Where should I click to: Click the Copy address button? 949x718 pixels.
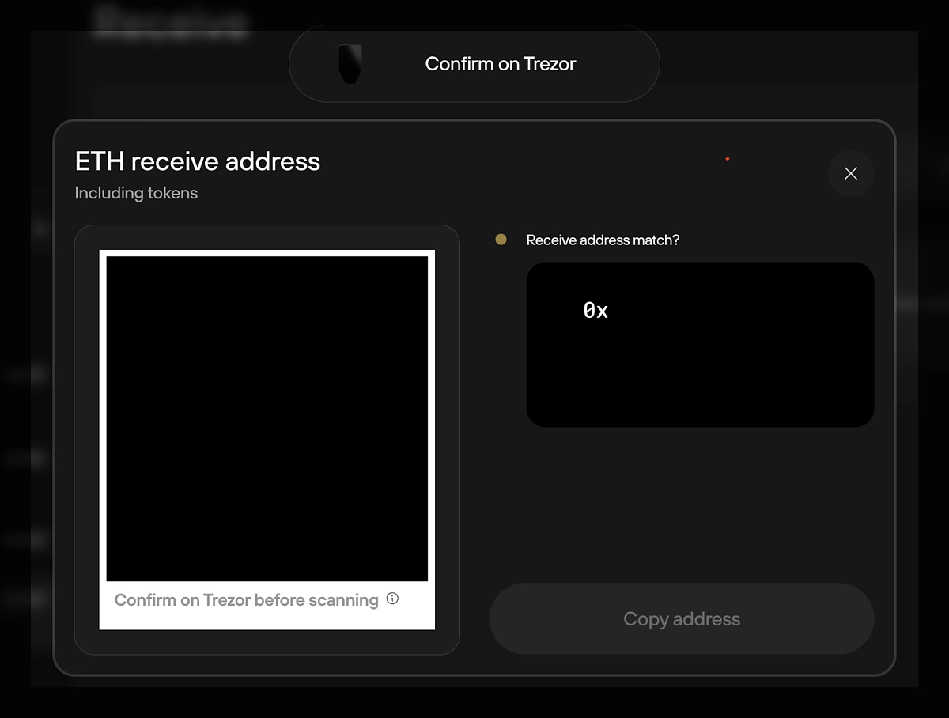coord(682,618)
